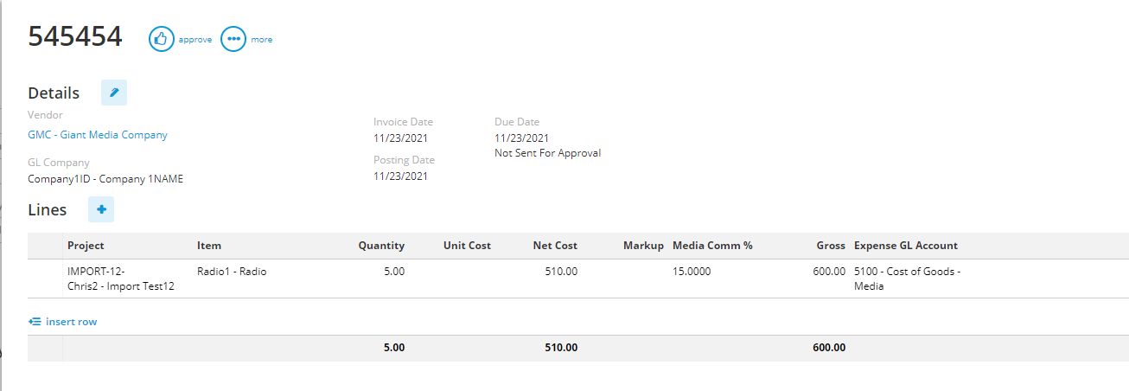Click the more label
The image size is (1129, 391).
[x=262, y=40]
